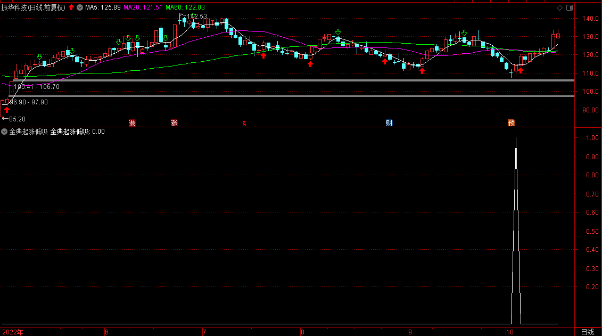Click the stock title 振华科技(日线,前复权)

(x=34, y=7)
